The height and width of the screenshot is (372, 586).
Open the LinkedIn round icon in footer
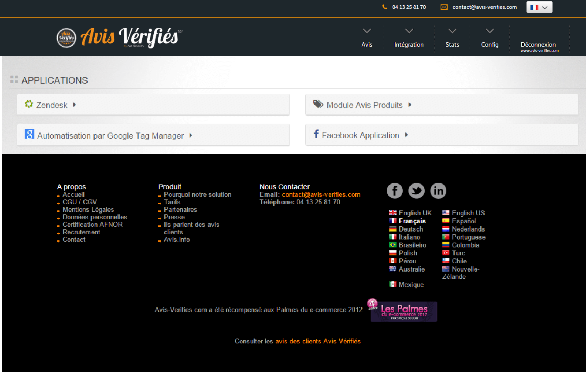[x=438, y=191]
